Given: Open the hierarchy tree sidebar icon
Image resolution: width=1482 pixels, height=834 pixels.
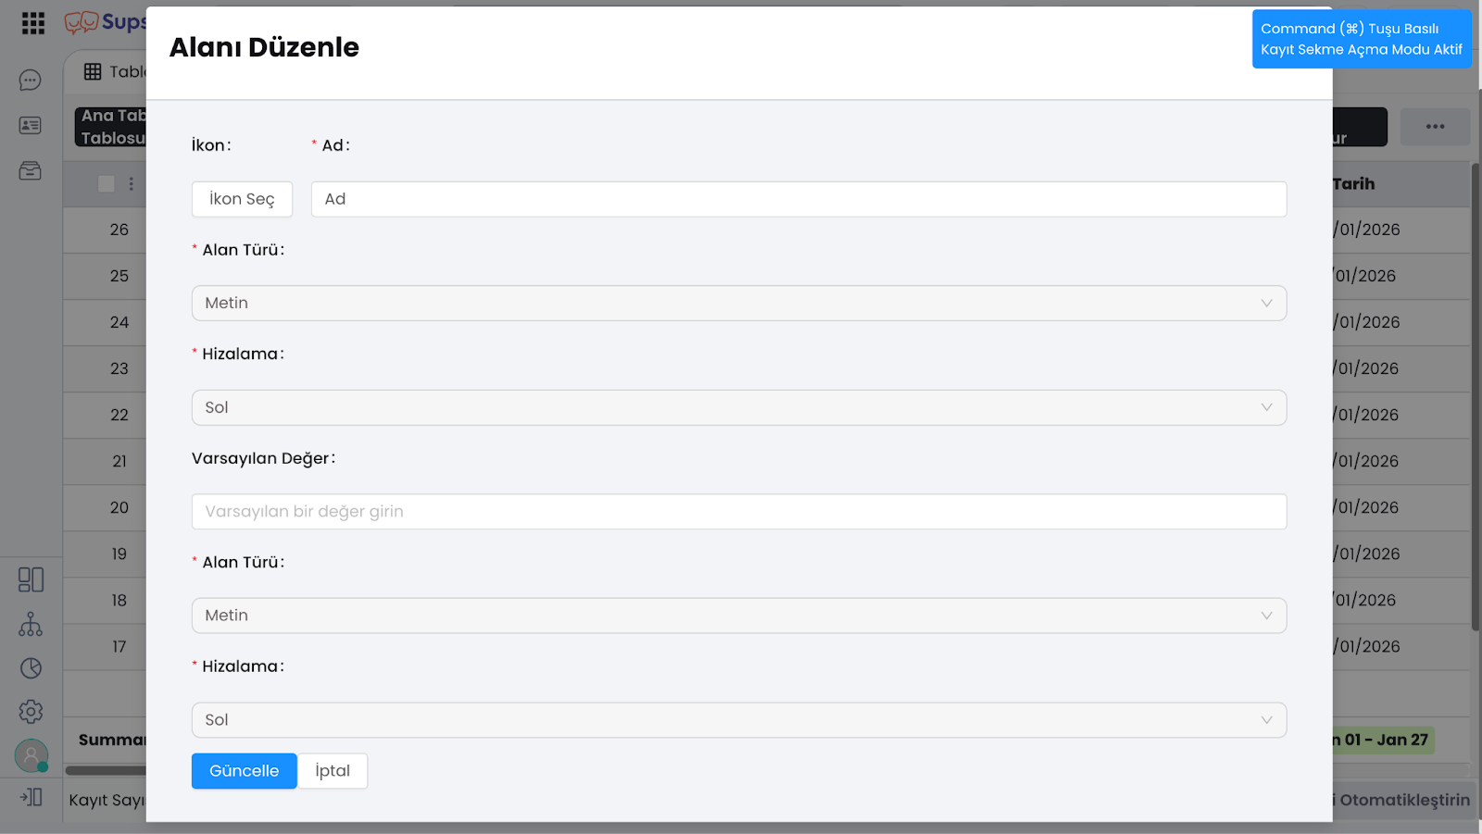Looking at the screenshot, I should point(31,624).
